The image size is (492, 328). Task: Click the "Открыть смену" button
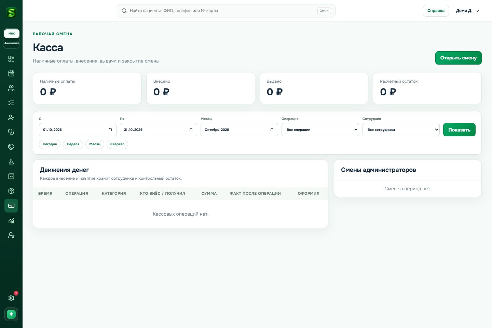(458, 58)
